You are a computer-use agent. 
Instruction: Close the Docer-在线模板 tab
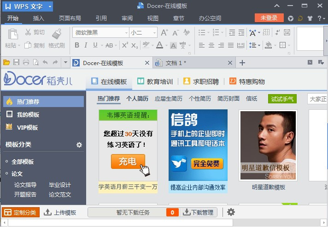(x=147, y=63)
